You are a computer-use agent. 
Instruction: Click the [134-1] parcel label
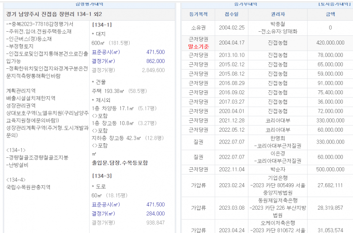point(102,25)
